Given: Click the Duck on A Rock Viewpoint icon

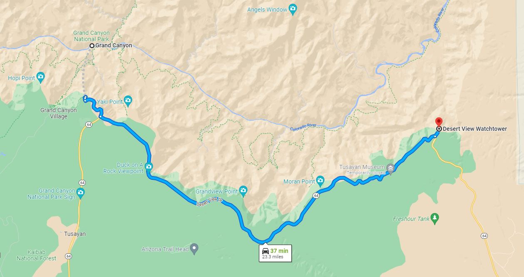Looking at the screenshot, I should pos(149,167).
